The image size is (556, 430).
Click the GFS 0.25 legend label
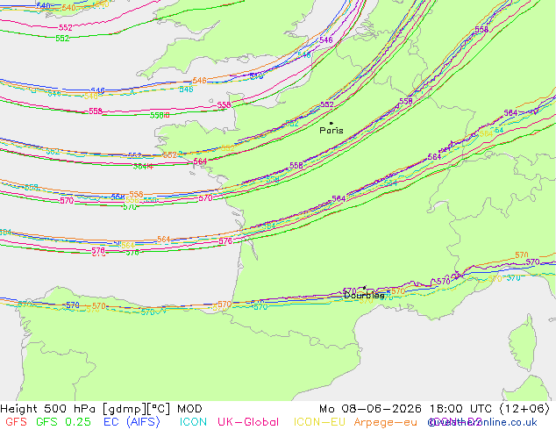63,422
